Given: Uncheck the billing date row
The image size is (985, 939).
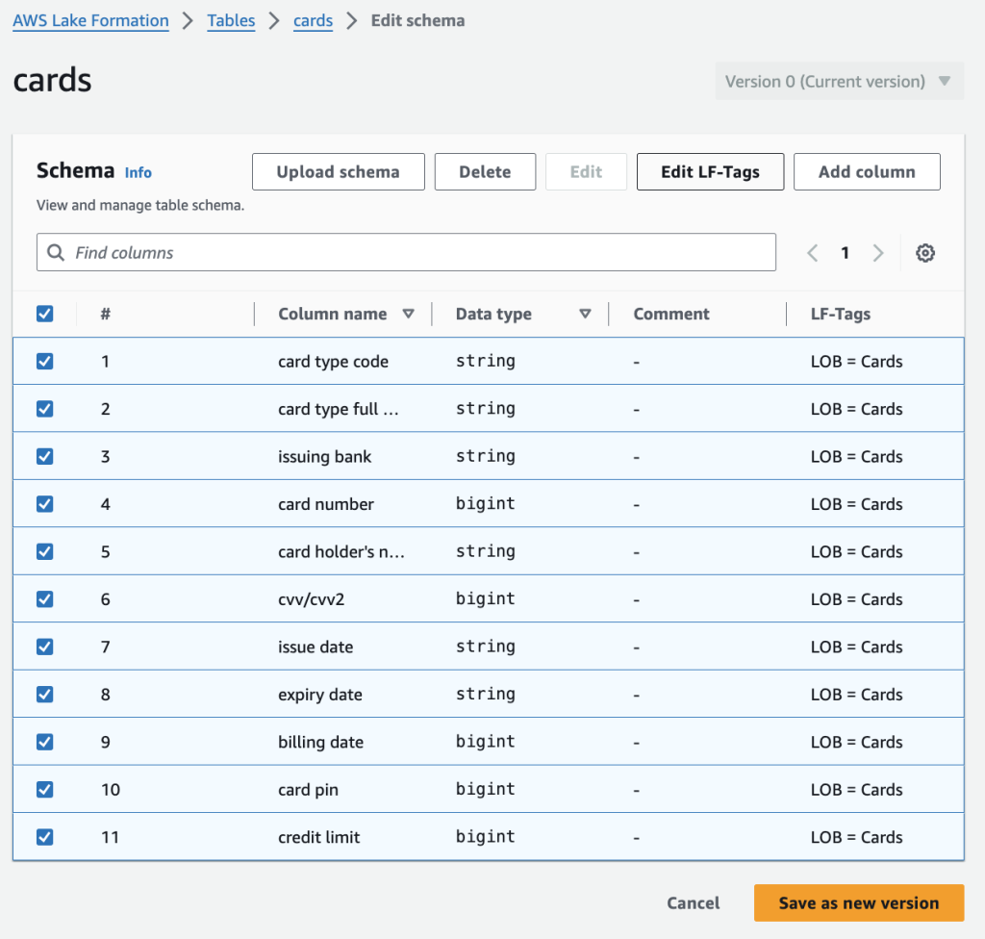Looking at the screenshot, I should [44, 742].
